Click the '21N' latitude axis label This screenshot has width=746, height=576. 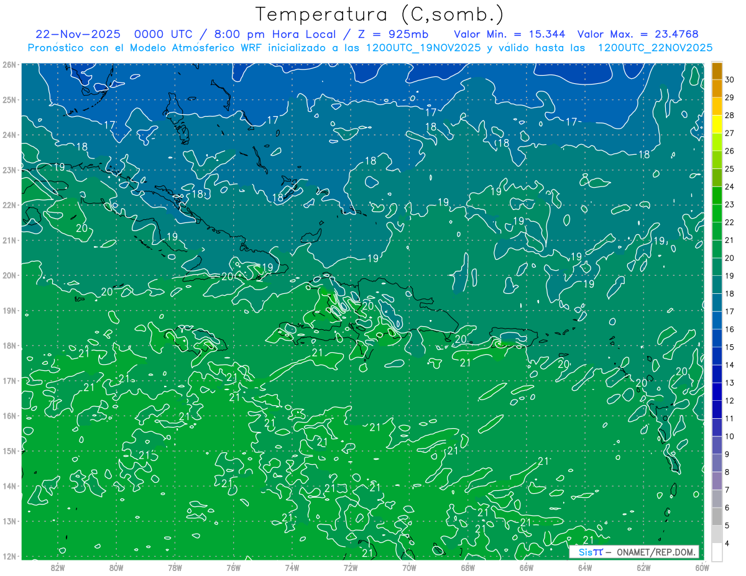pos(9,240)
